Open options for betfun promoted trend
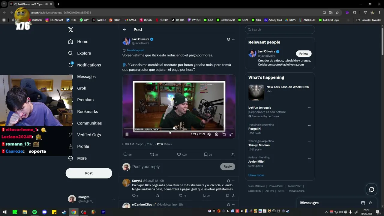Screen dimensions: 384x216 coord(310,107)
